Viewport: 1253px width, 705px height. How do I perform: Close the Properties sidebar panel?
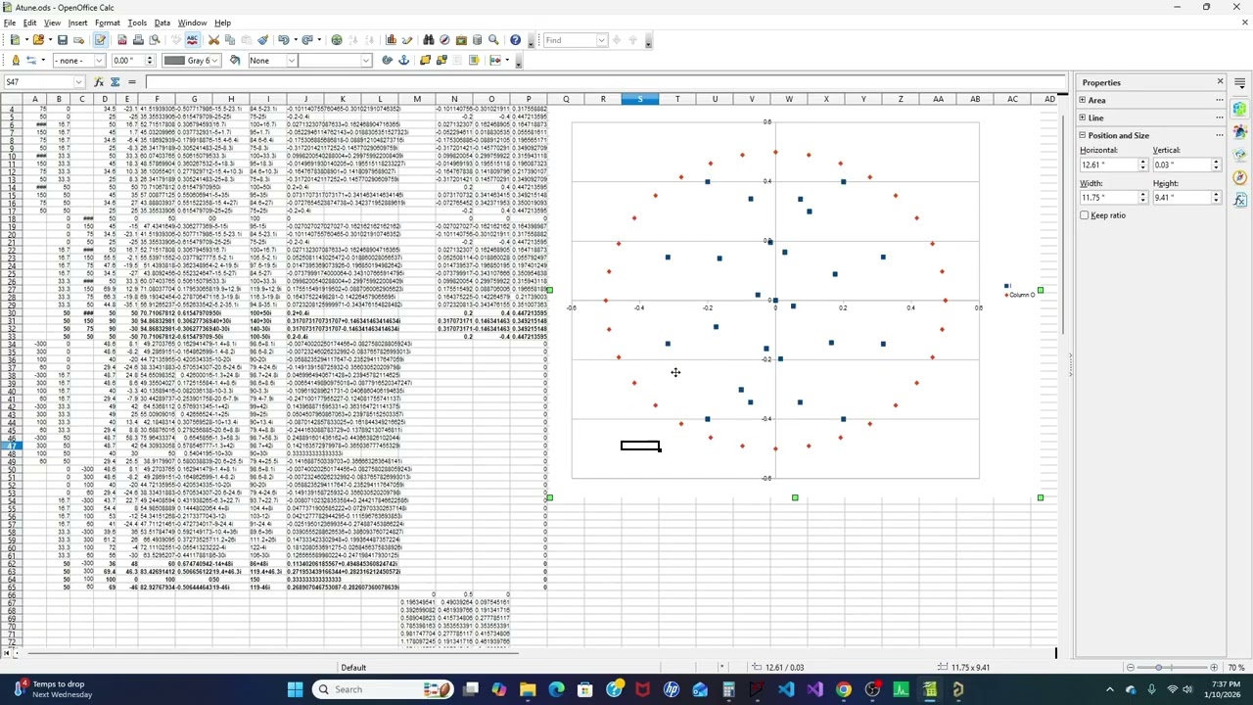[x=1220, y=81]
